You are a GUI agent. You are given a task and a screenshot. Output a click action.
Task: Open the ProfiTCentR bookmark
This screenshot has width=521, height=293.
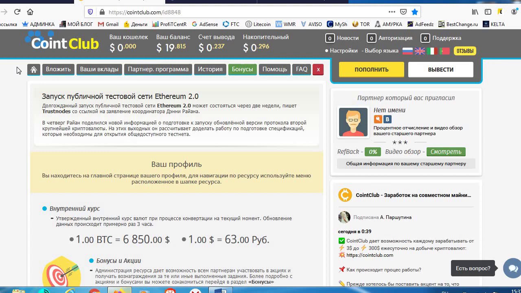pos(169,24)
